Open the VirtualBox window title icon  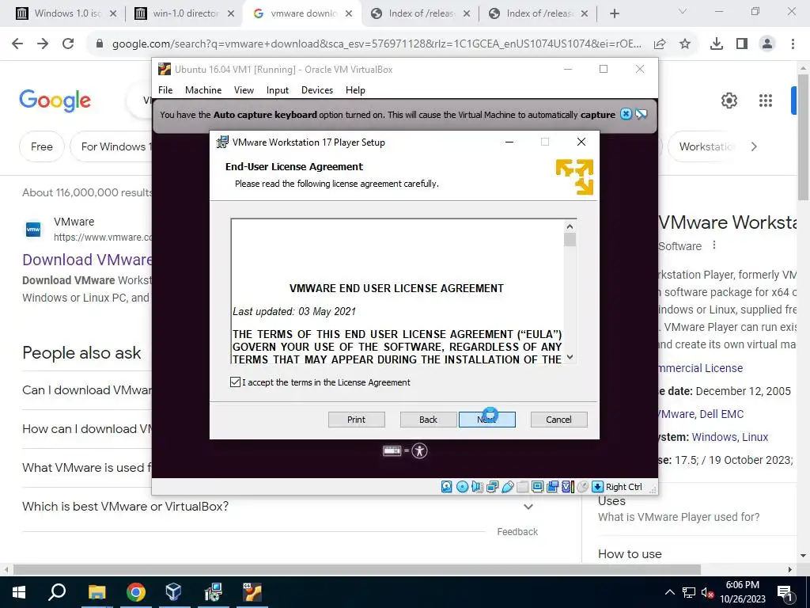[165, 70]
